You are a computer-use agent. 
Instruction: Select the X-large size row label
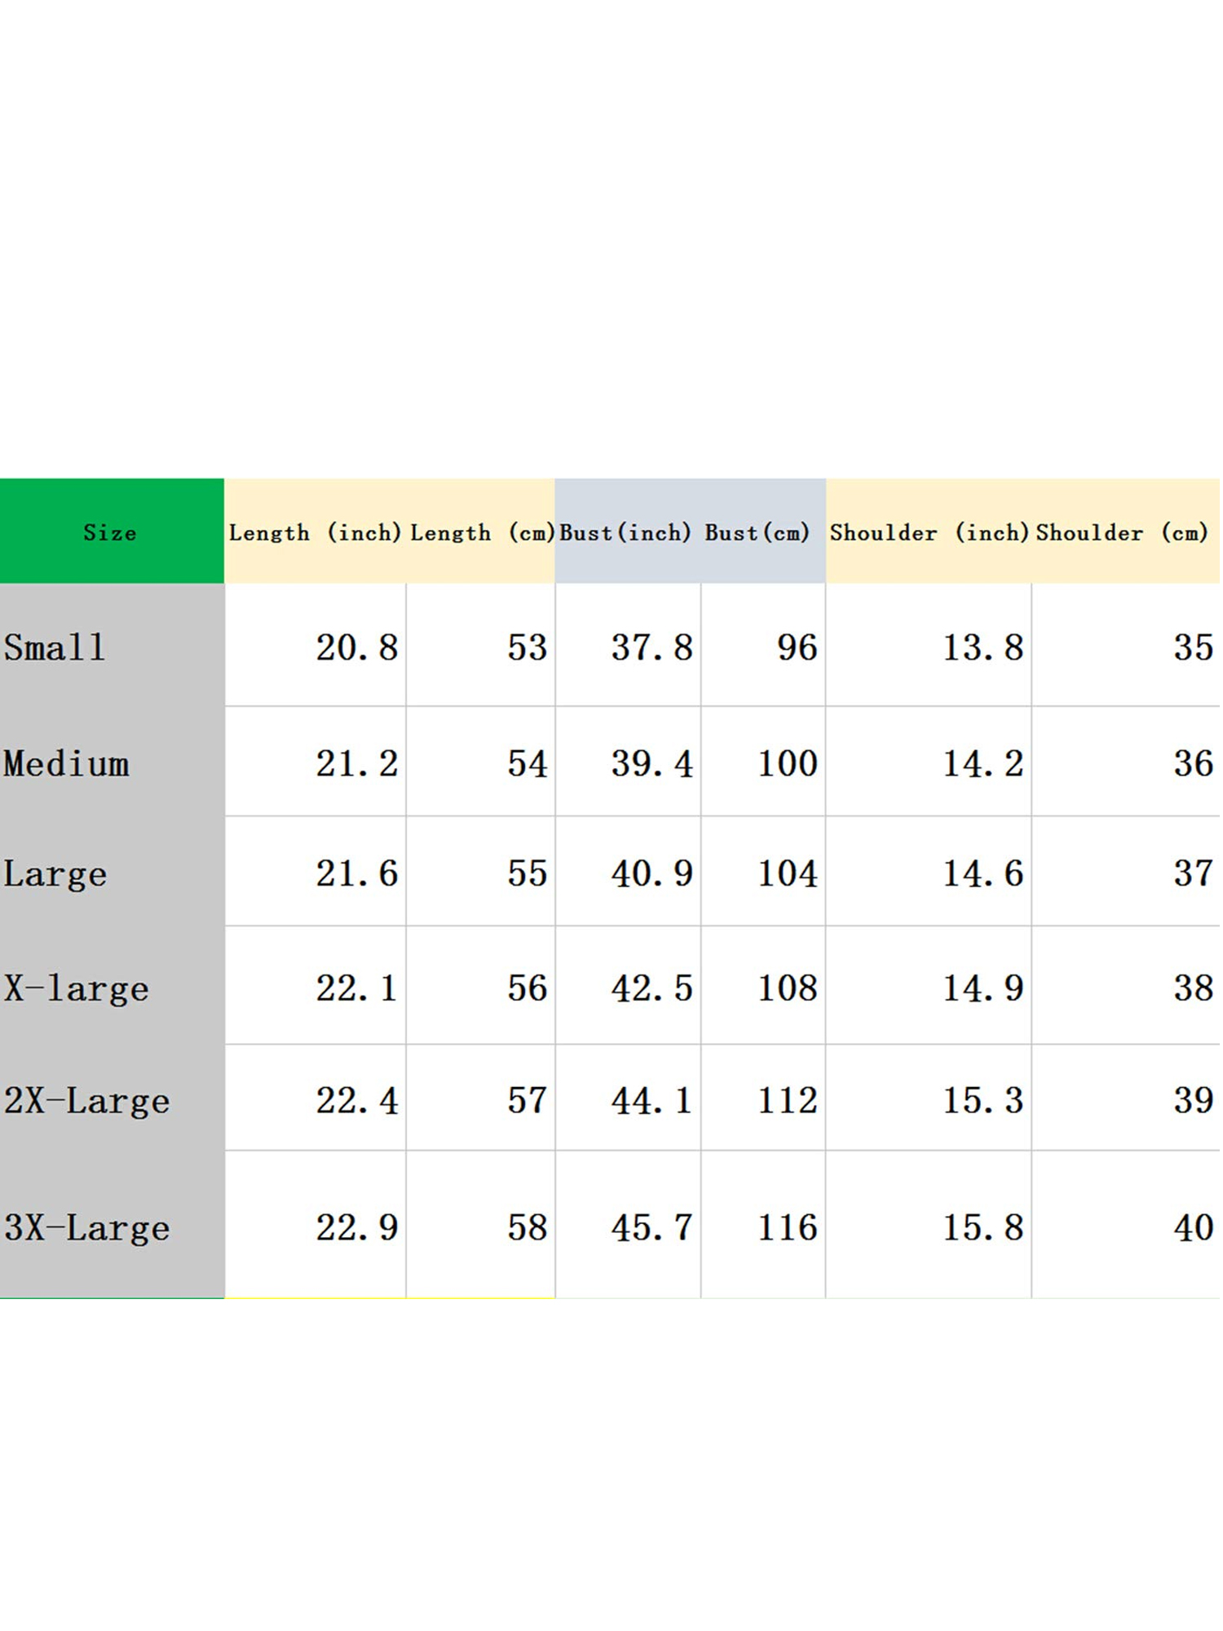77,989
